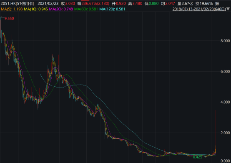This screenshot has height=163, width=231.
Task: Click the amplitude label 振
Action: 217,3
